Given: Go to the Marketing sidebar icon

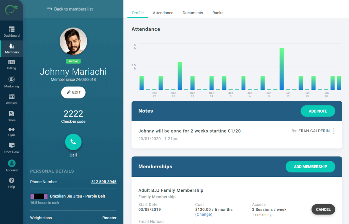Looking at the screenshot, I should tap(12, 79).
